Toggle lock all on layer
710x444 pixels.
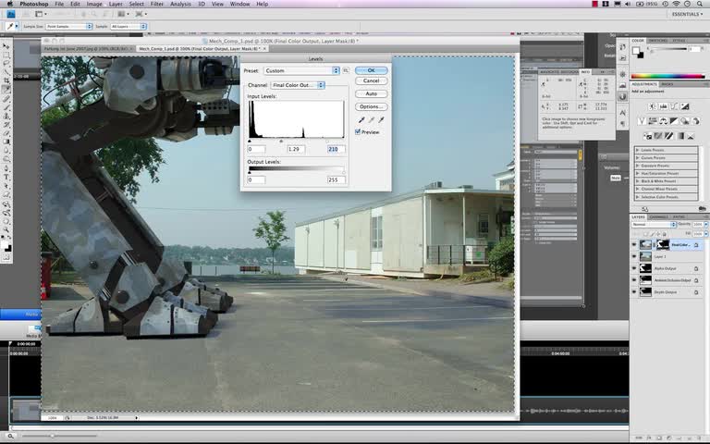tap(665, 234)
